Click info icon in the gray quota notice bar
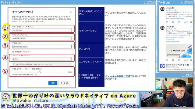 (x=14, y=64)
